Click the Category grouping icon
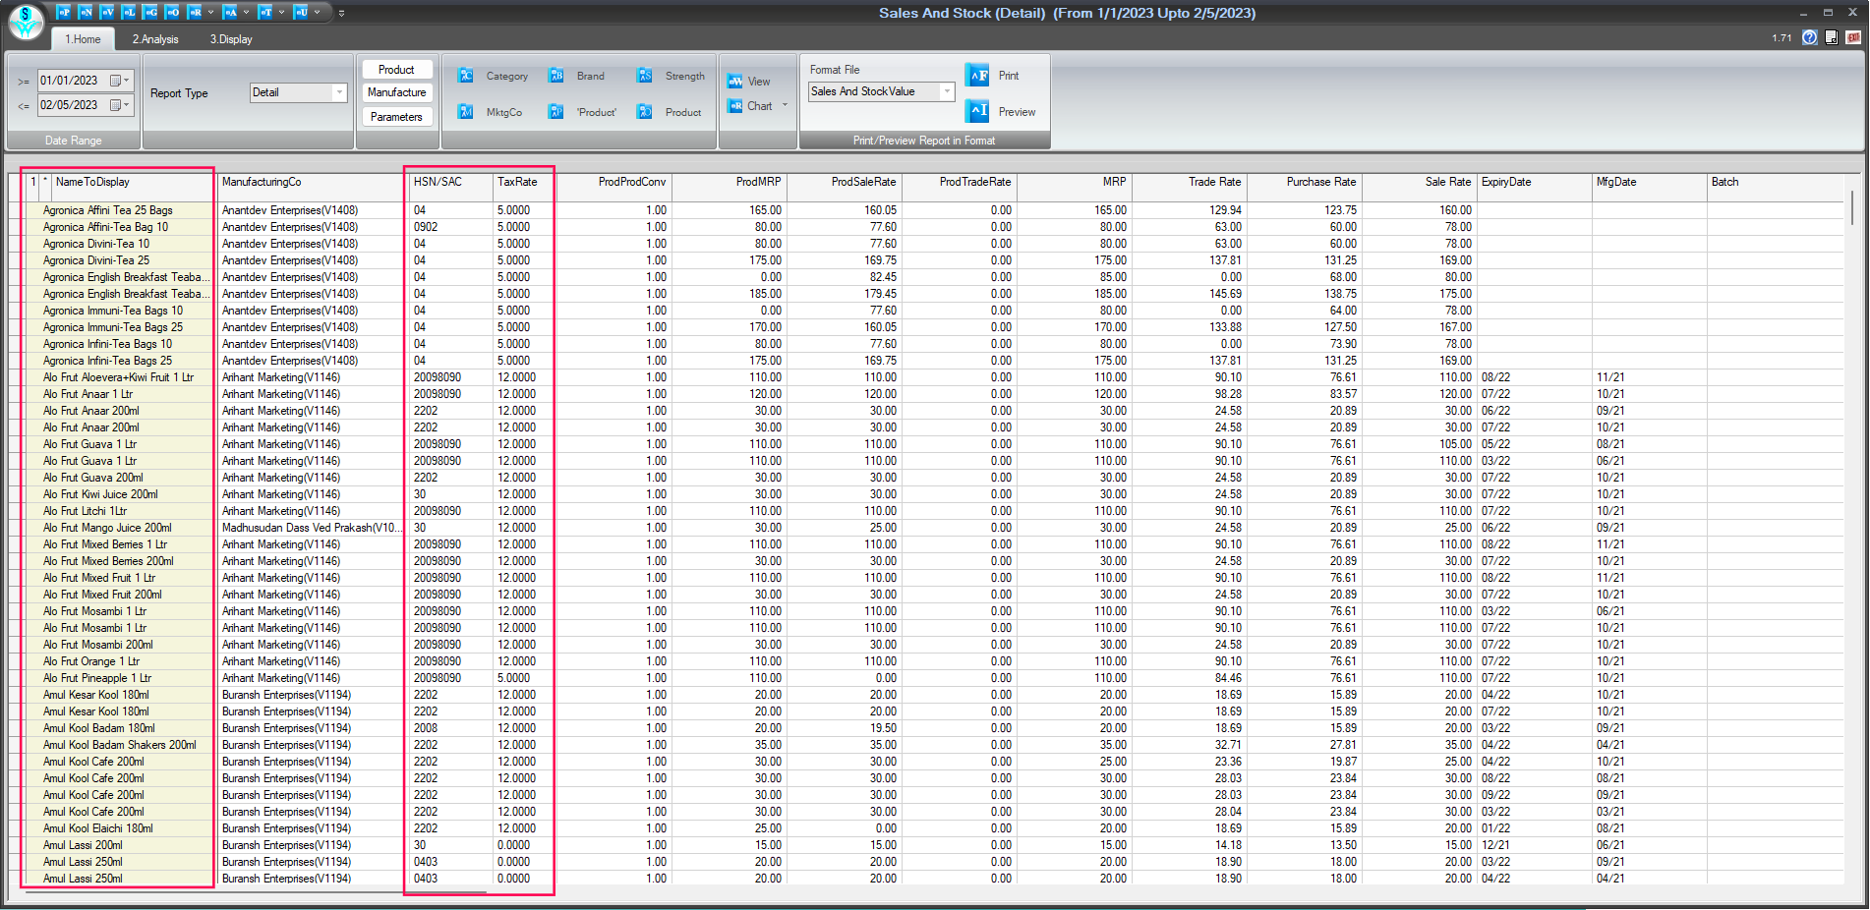The width and height of the screenshot is (1870, 910). pyautogui.click(x=466, y=76)
